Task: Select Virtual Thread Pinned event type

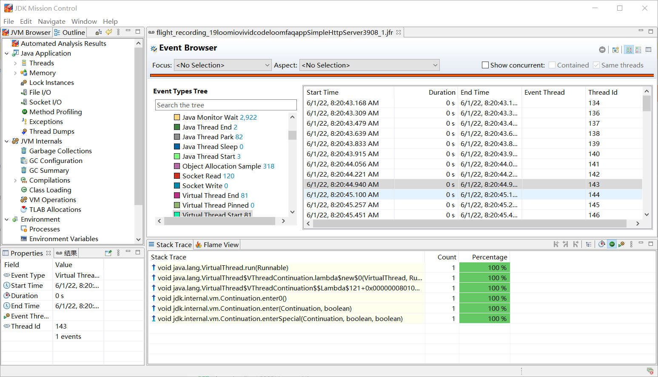Action: click(x=218, y=205)
